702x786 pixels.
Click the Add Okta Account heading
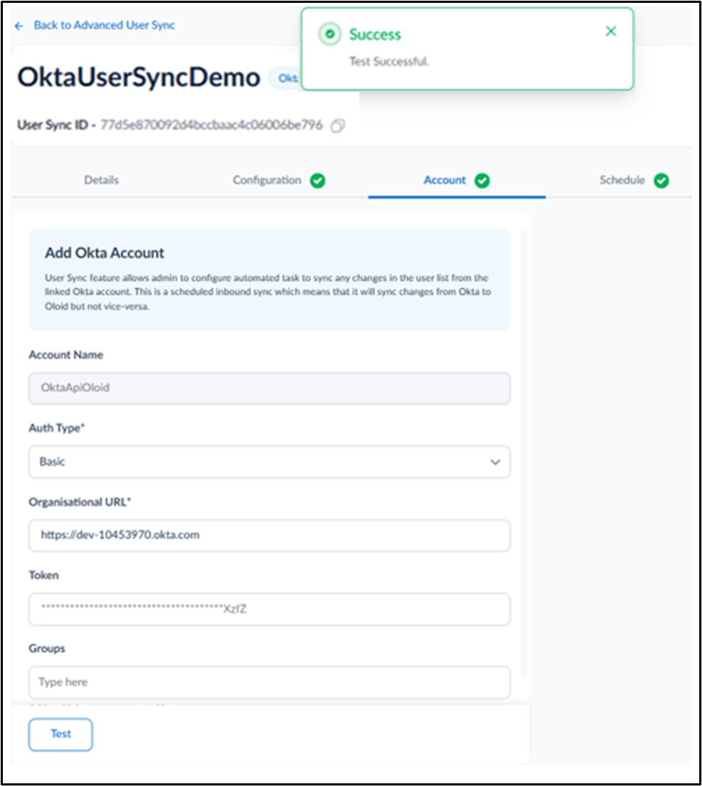click(x=105, y=253)
